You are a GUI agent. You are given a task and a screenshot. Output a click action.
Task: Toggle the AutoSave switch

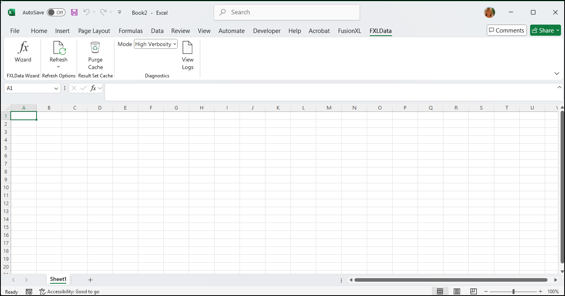pyautogui.click(x=56, y=12)
